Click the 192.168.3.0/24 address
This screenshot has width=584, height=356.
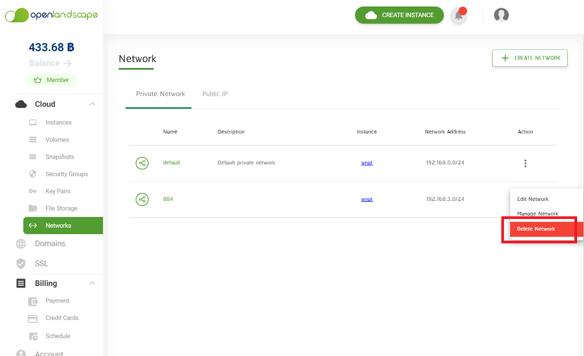point(445,199)
